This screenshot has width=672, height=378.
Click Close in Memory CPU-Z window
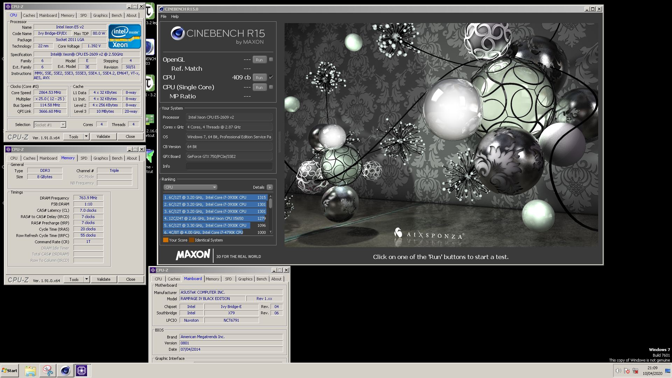pyautogui.click(x=131, y=279)
